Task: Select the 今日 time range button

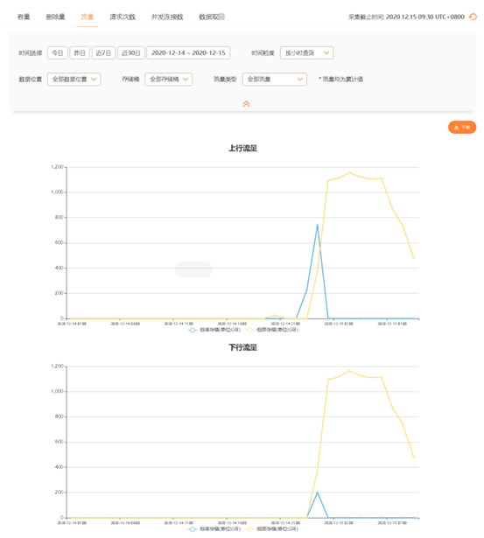Action: 57,52
